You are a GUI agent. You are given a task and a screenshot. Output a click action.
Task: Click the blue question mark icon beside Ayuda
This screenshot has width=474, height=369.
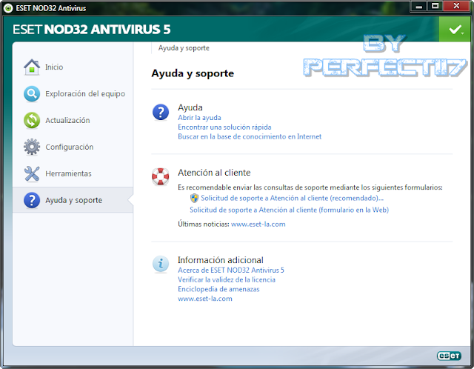point(161,112)
